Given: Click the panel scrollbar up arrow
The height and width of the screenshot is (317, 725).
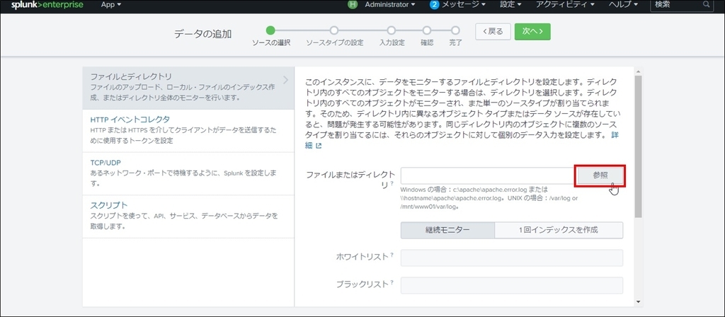Looking at the screenshot, I should click(638, 71).
